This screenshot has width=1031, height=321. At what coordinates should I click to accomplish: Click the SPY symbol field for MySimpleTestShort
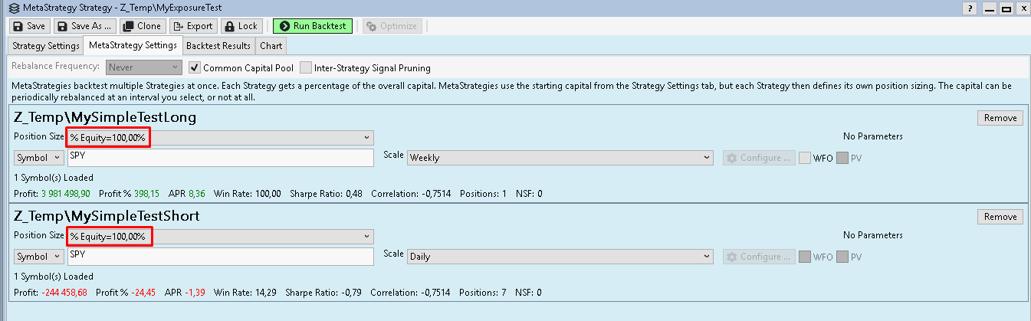point(221,257)
